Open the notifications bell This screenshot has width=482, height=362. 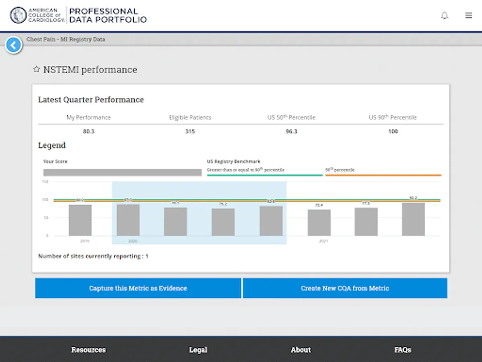click(444, 16)
